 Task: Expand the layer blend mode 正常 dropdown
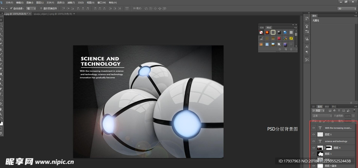(x=322, y=116)
